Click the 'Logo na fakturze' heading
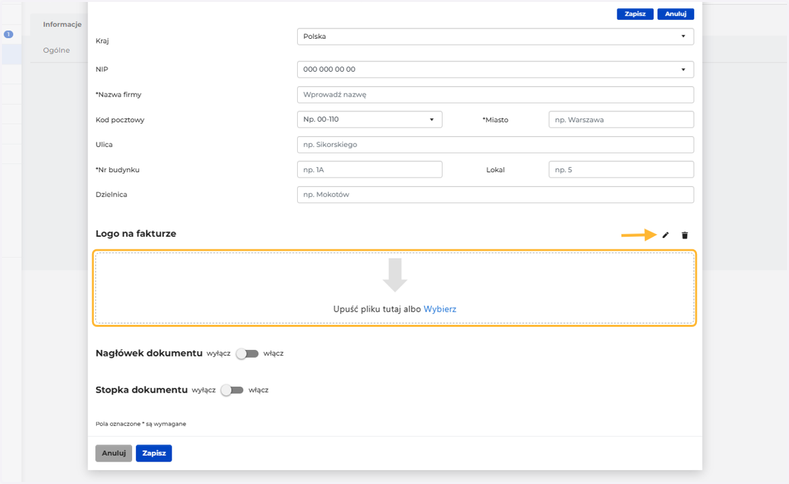Image resolution: width=789 pixels, height=484 pixels. coord(136,233)
